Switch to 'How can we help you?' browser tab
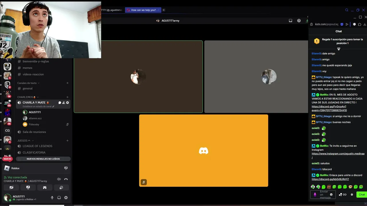 pyautogui.click(x=143, y=10)
